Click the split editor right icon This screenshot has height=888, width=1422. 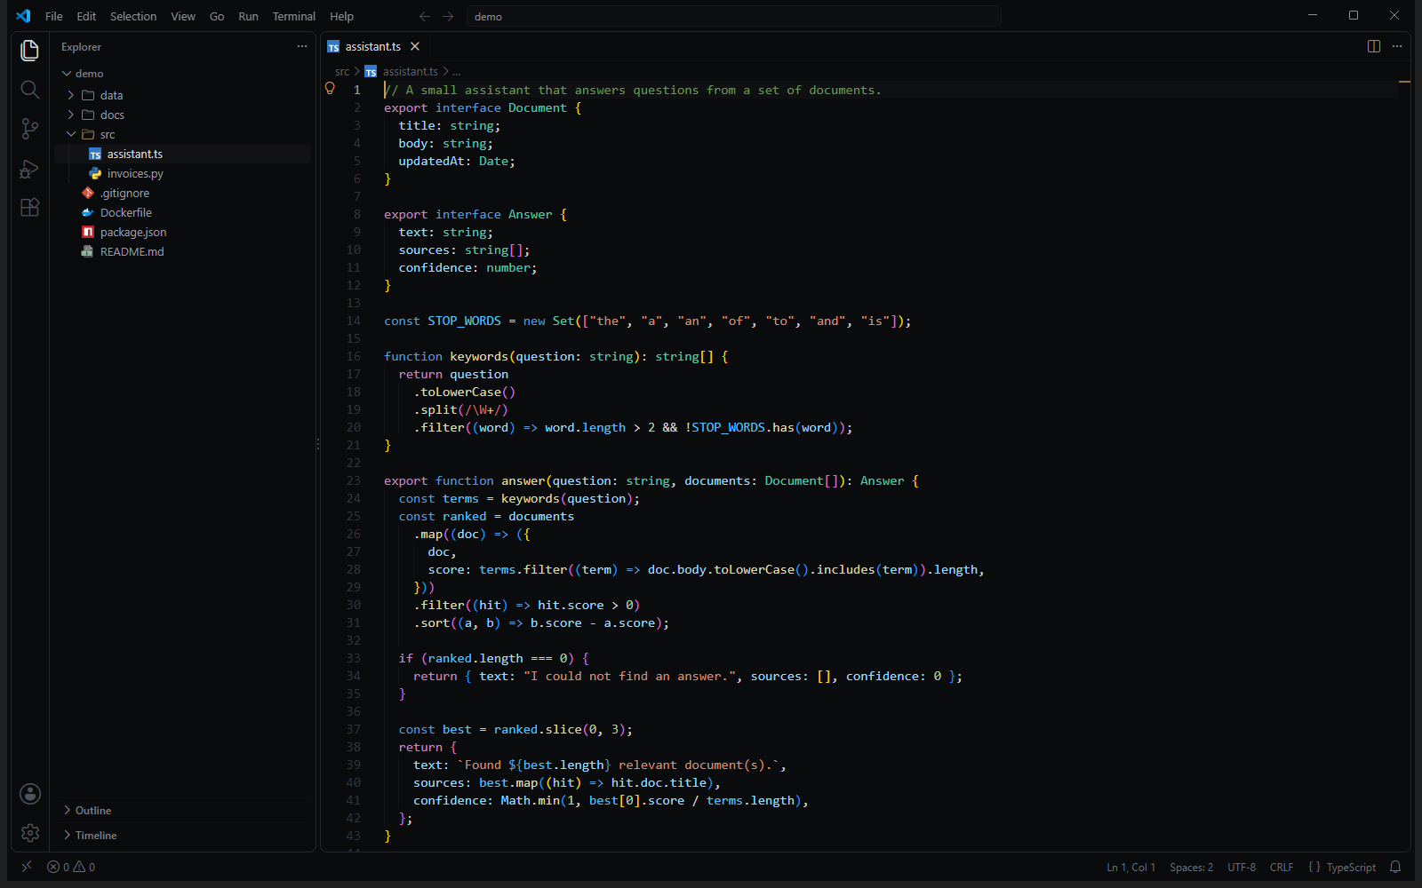pos(1374,46)
